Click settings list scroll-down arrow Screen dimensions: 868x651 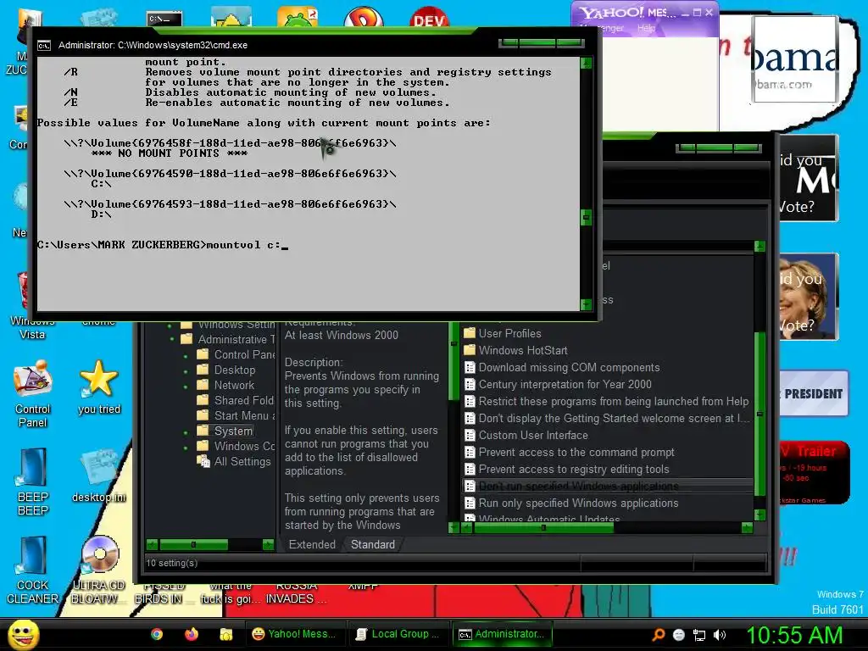760,515
